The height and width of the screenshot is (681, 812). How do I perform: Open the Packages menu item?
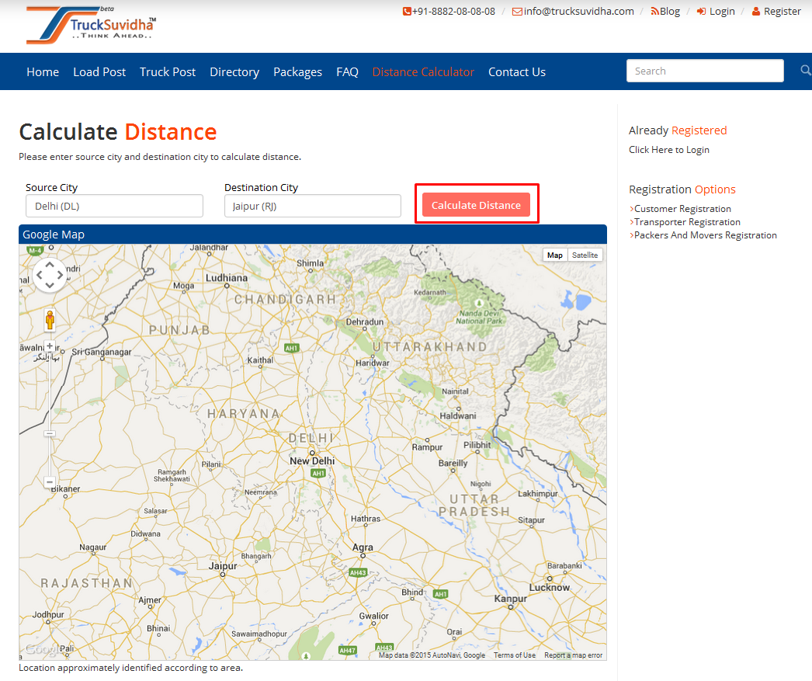[x=297, y=72]
